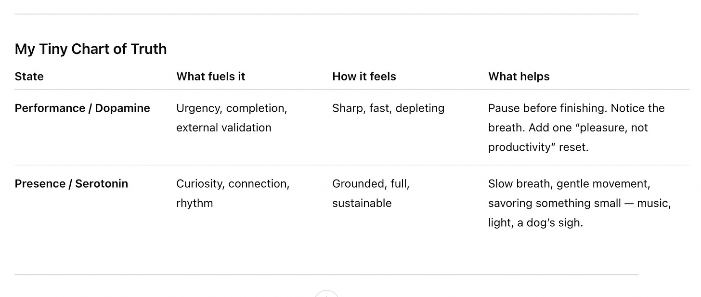Click the "productivity" reset line
This screenshot has width=701, height=297.
[x=538, y=147]
